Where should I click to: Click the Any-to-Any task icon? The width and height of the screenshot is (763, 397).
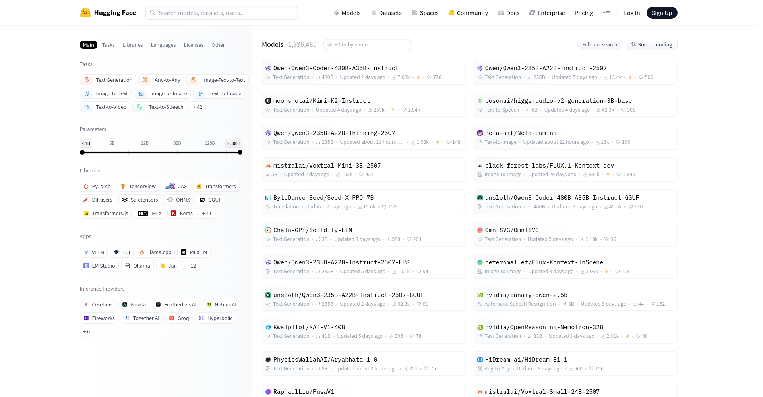coord(145,80)
